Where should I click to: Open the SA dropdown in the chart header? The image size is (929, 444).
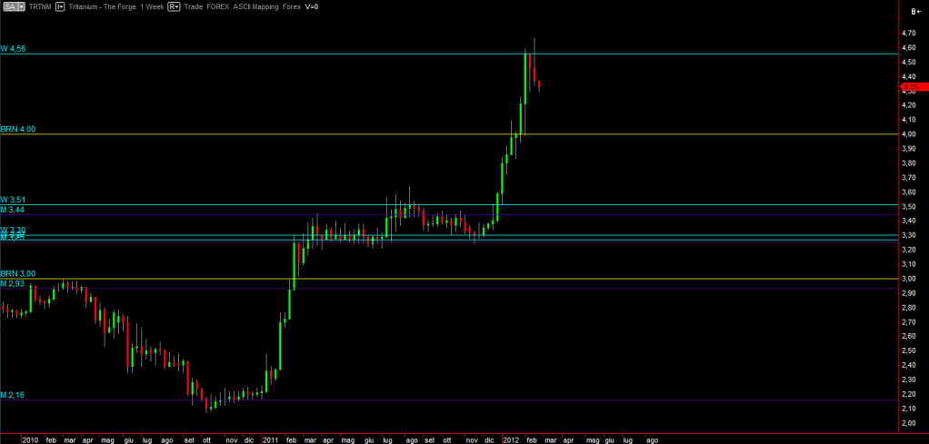pyautogui.click(x=14, y=5)
